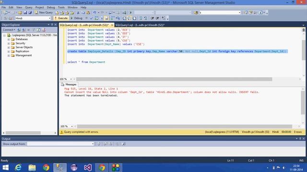Click the Copy icon in toolbar

(x=83, y=13)
